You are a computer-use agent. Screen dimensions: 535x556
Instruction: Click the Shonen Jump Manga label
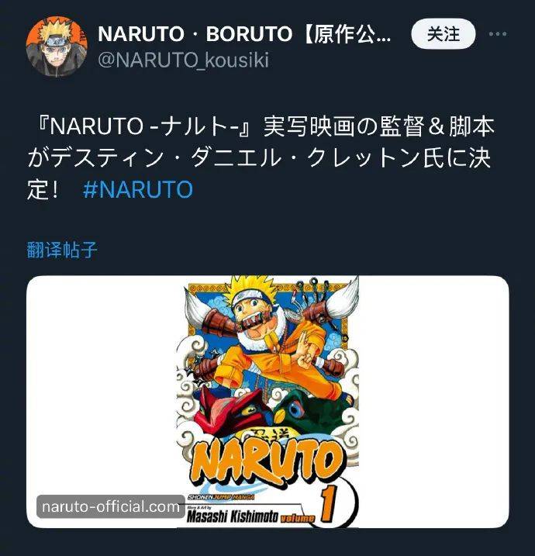[221, 498]
